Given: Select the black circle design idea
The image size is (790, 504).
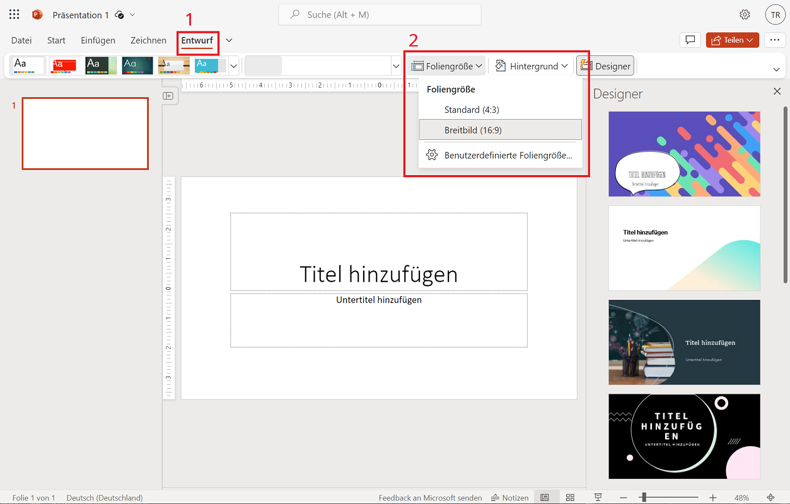Looking at the screenshot, I should (x=684, y=437).
